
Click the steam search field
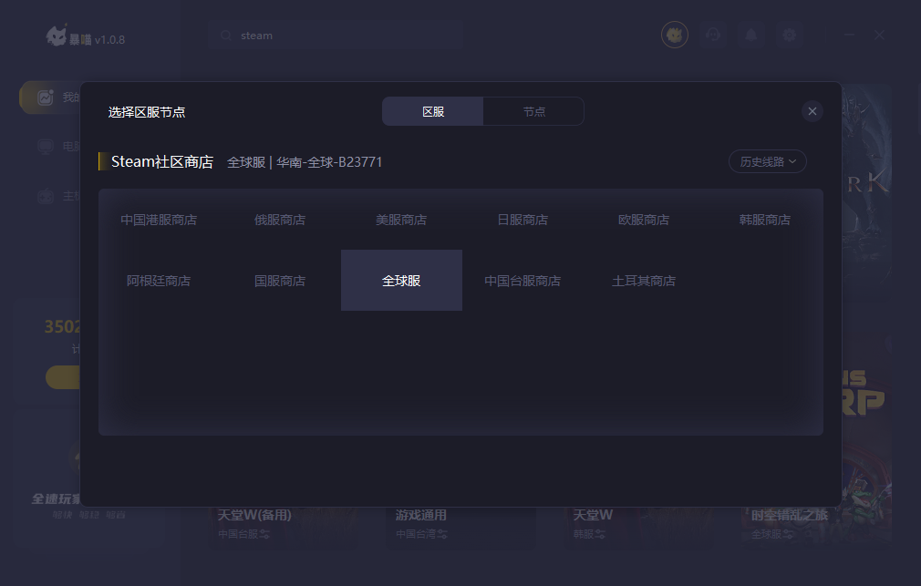pos(336,36)
